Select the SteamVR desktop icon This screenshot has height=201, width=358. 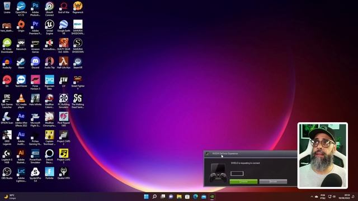click(78, 63)
